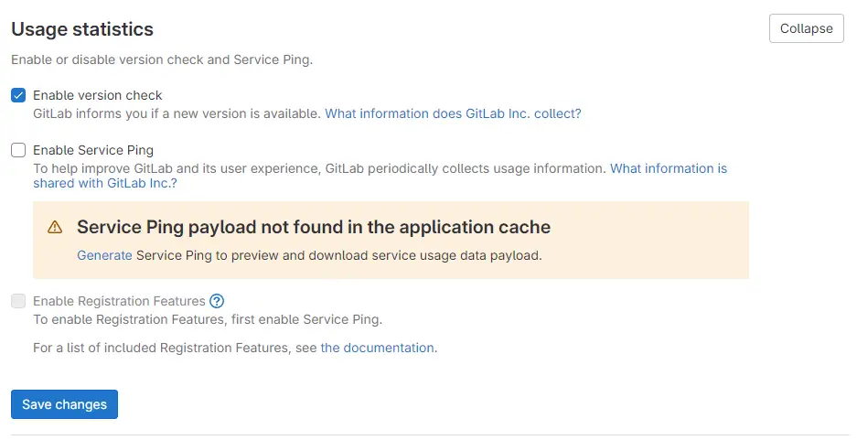Open the documentation link for Registration Features

coord(377,349)
